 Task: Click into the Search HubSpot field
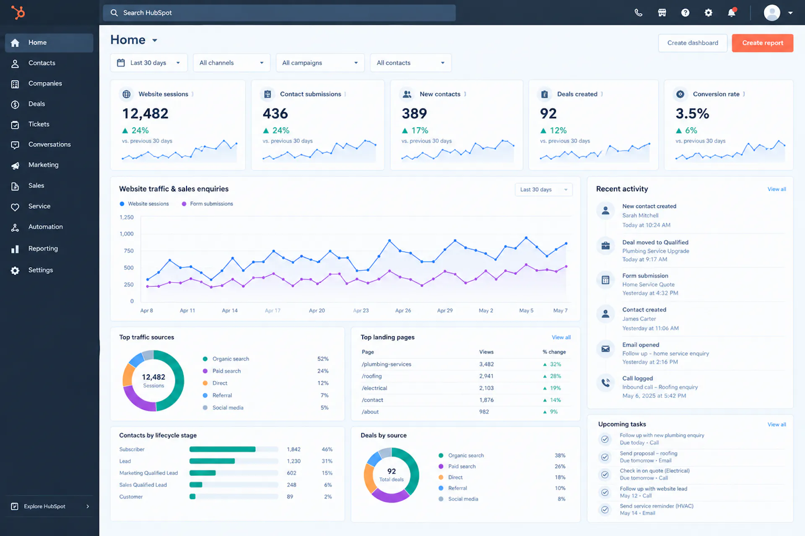pos(279,13)
